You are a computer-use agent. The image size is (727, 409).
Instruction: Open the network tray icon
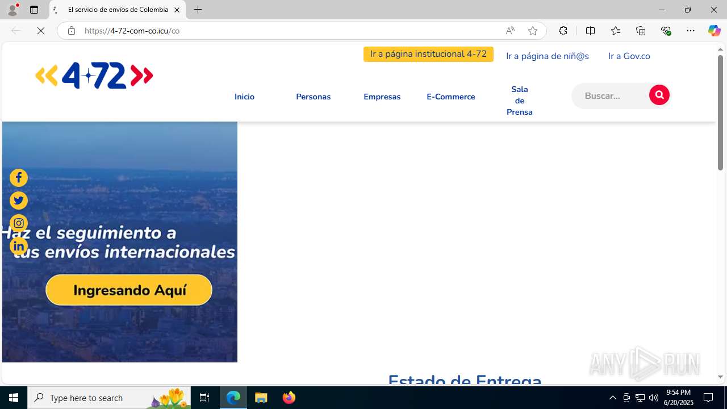coord(640,398)
